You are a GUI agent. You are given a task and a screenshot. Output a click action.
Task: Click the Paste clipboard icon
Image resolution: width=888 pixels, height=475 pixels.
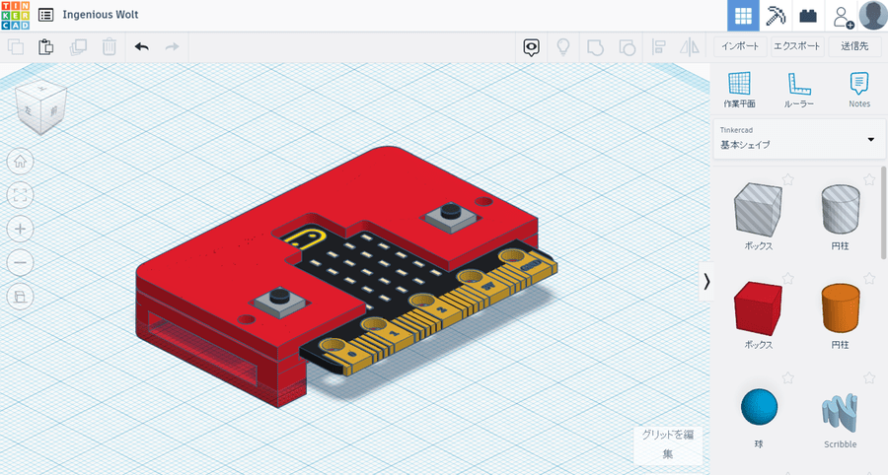pos(45,47)
